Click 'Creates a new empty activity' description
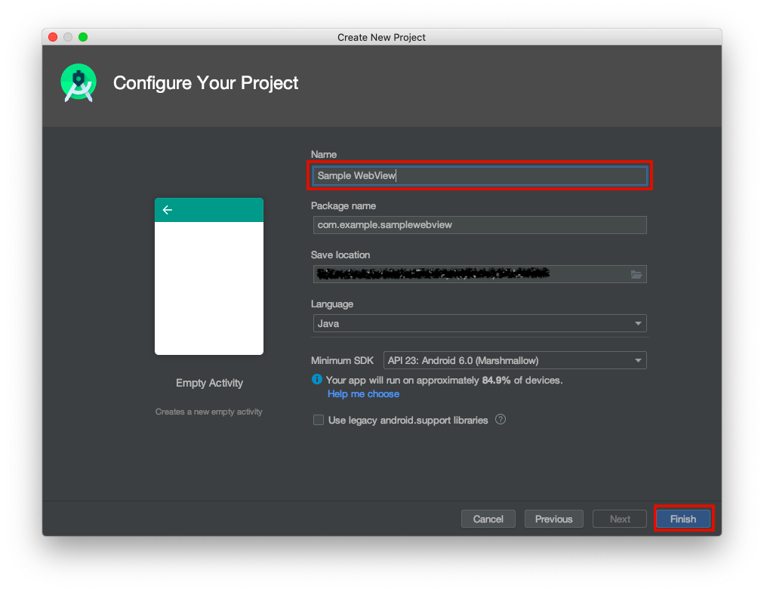Screen dimensions: 764x592 (x=209, y=412)
